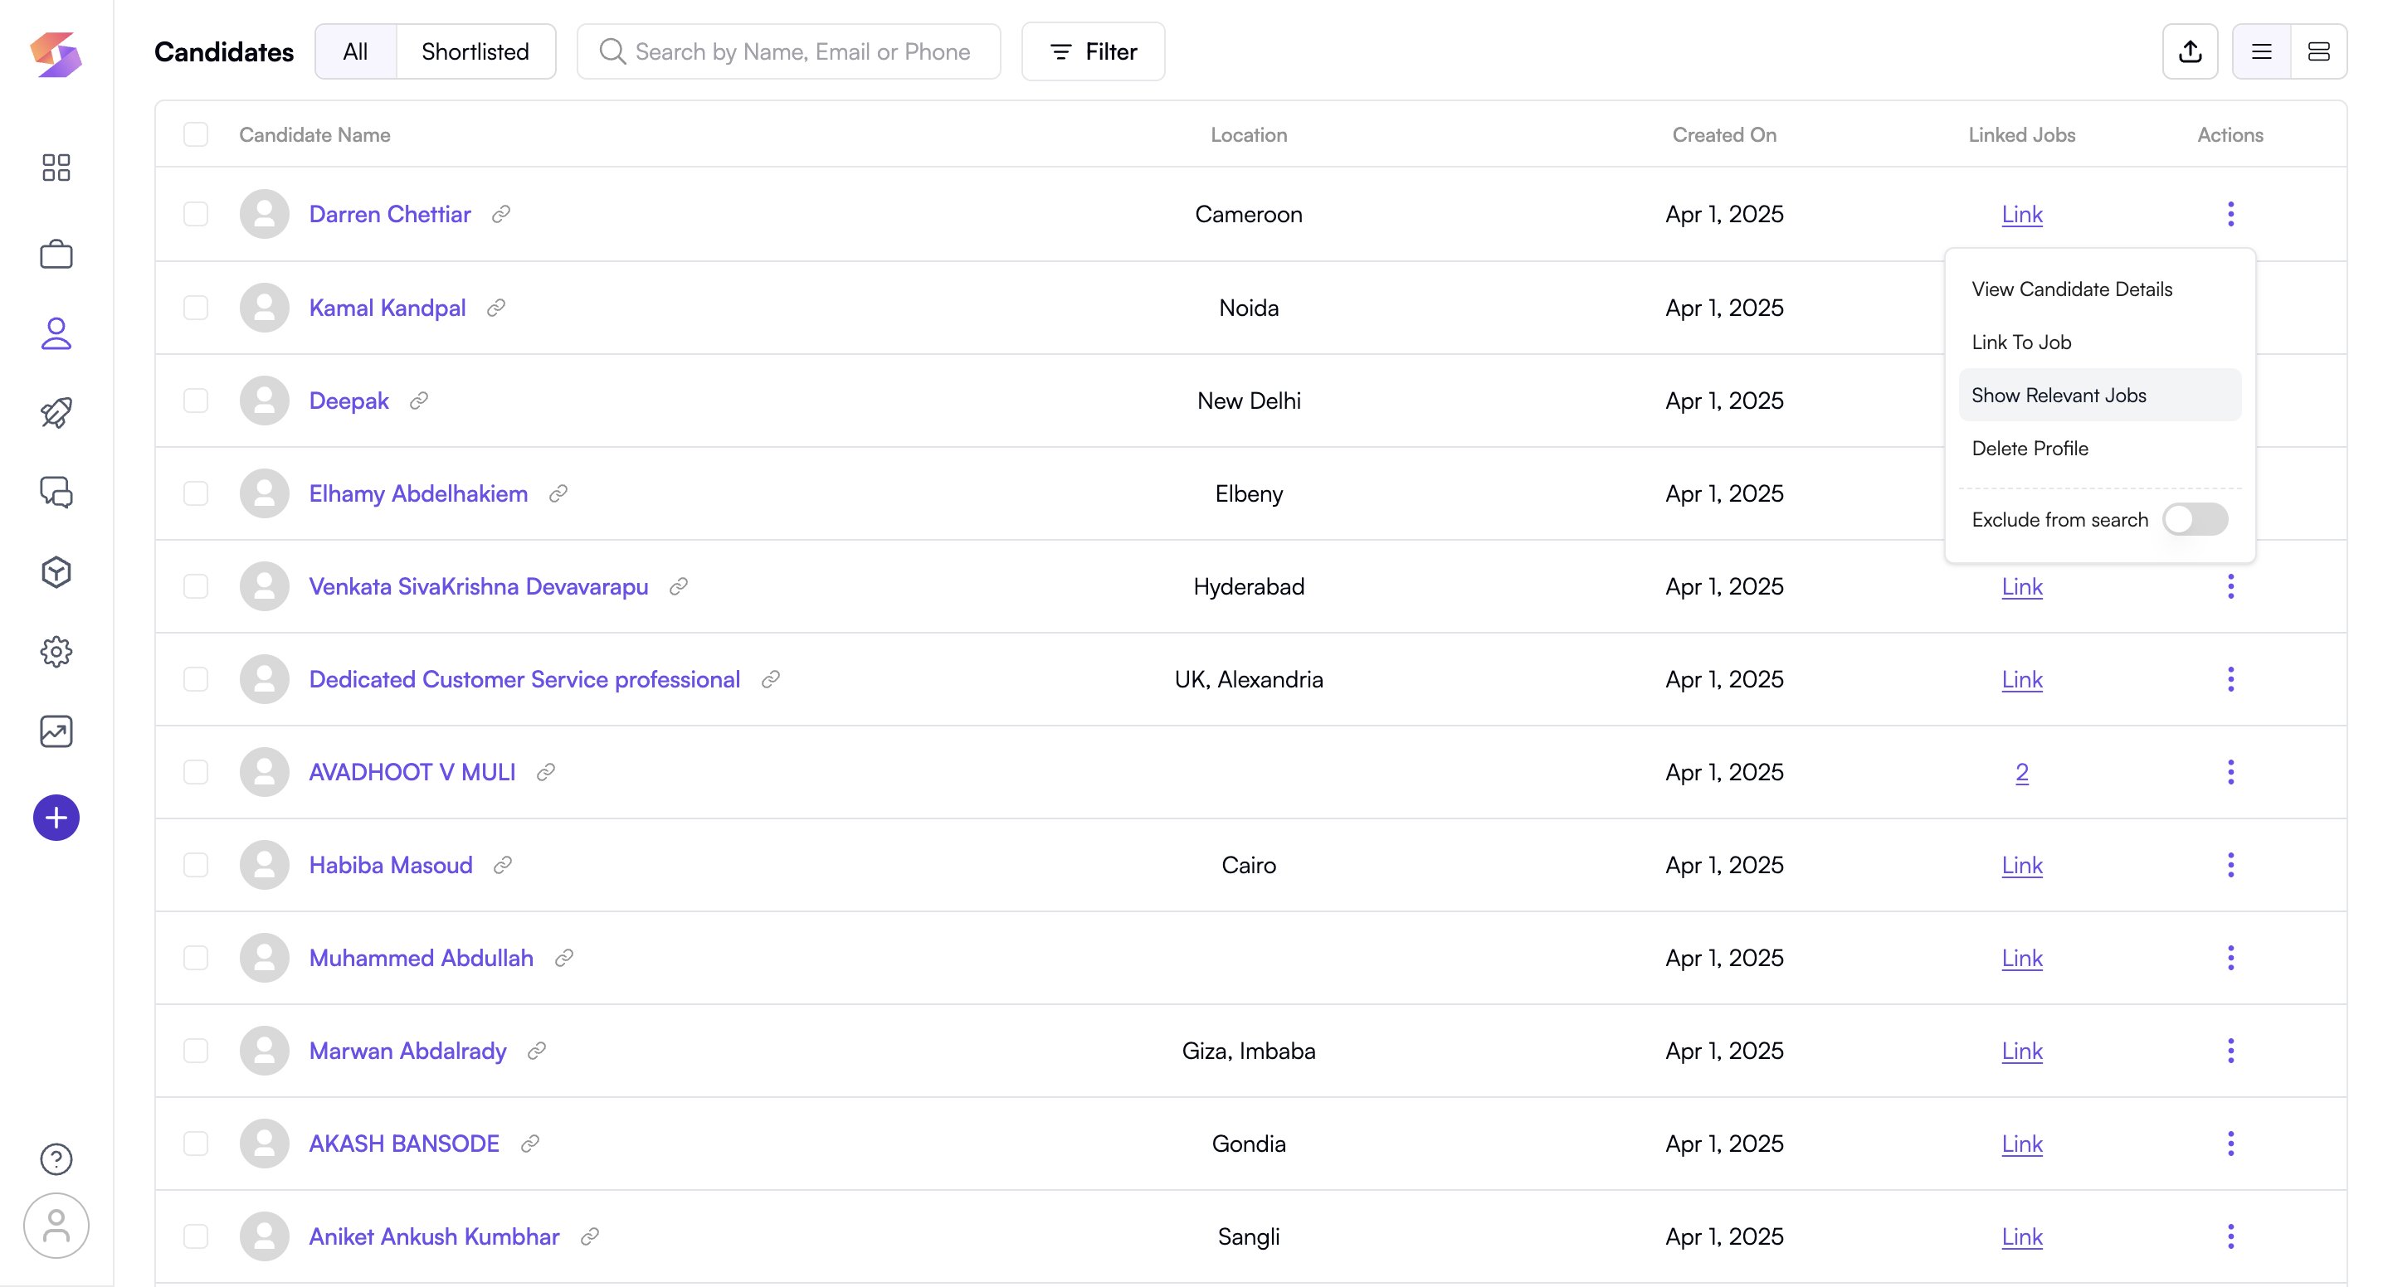Toggle Exclude from search switch
The width and height of the screenshot is (2388, 1287).
(2194, 519)
